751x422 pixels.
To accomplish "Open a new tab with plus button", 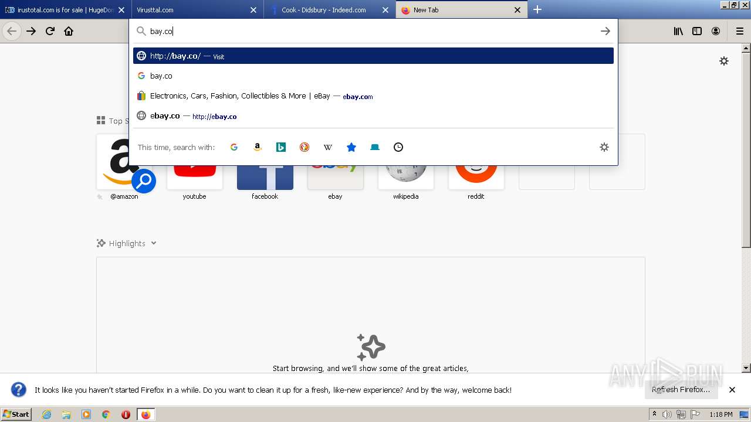I will tap(537, 9).
